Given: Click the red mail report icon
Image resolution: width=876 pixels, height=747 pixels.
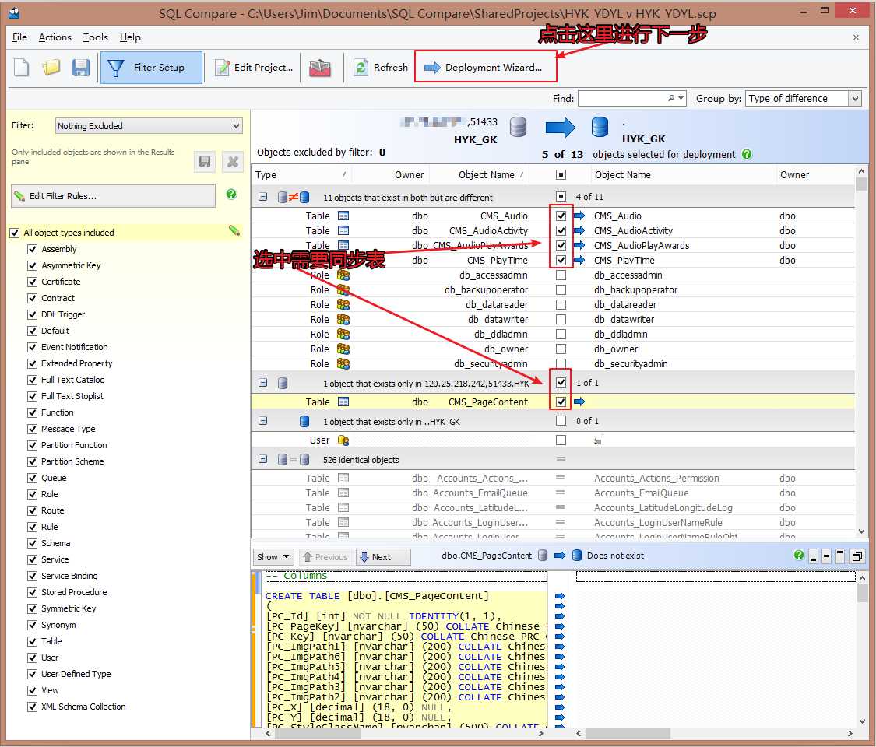Looking at the screenshot, I should tap(320, 68).
